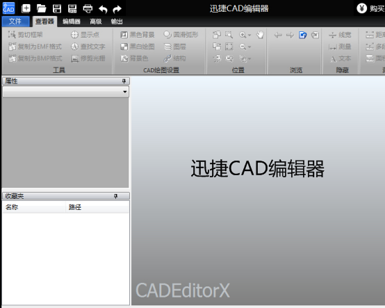The height and width of the screenshot is (308, 385).
Task: Toggle the 黑色背景 option
Action: pyautogui.click(x=138, y=35)
